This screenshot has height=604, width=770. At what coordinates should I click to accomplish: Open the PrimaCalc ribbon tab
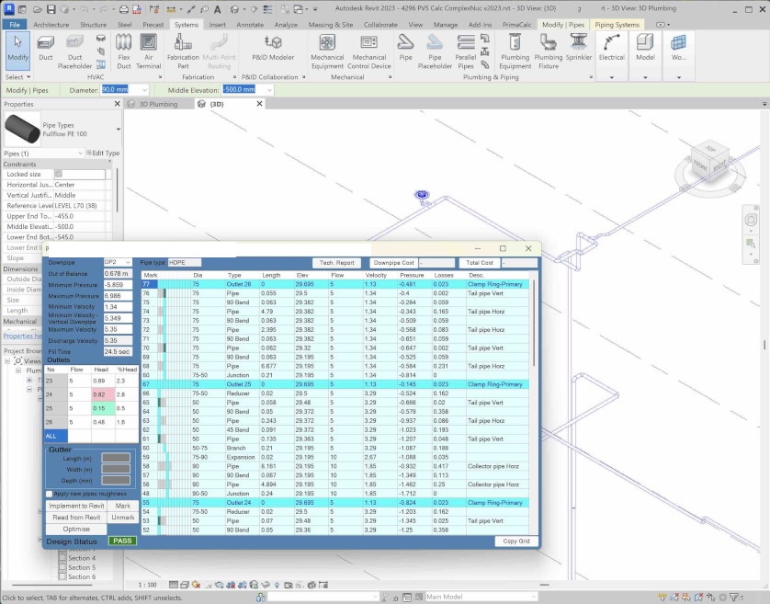pyautogui.click(x=516, y=25)
